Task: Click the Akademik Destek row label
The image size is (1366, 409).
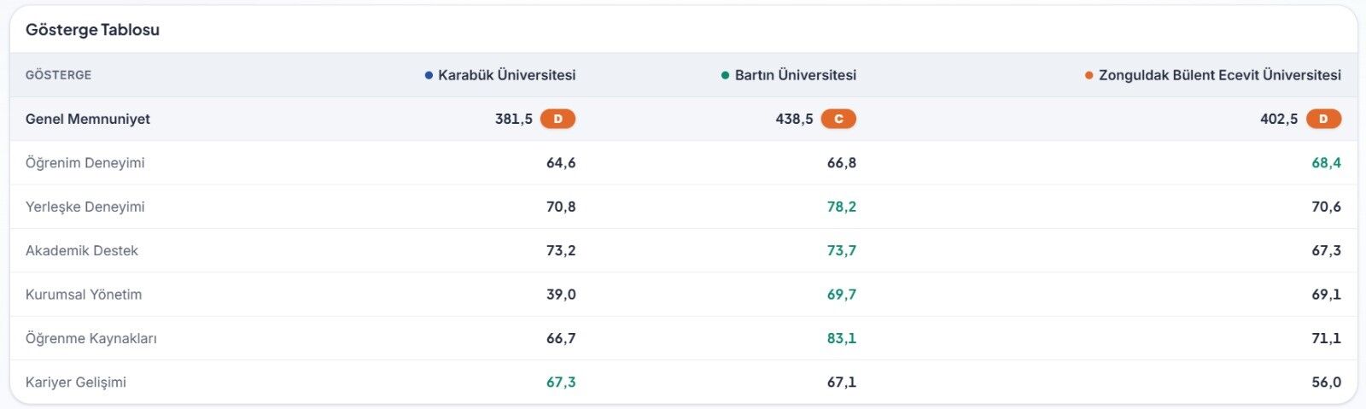Action: click(x=82, y=250)
